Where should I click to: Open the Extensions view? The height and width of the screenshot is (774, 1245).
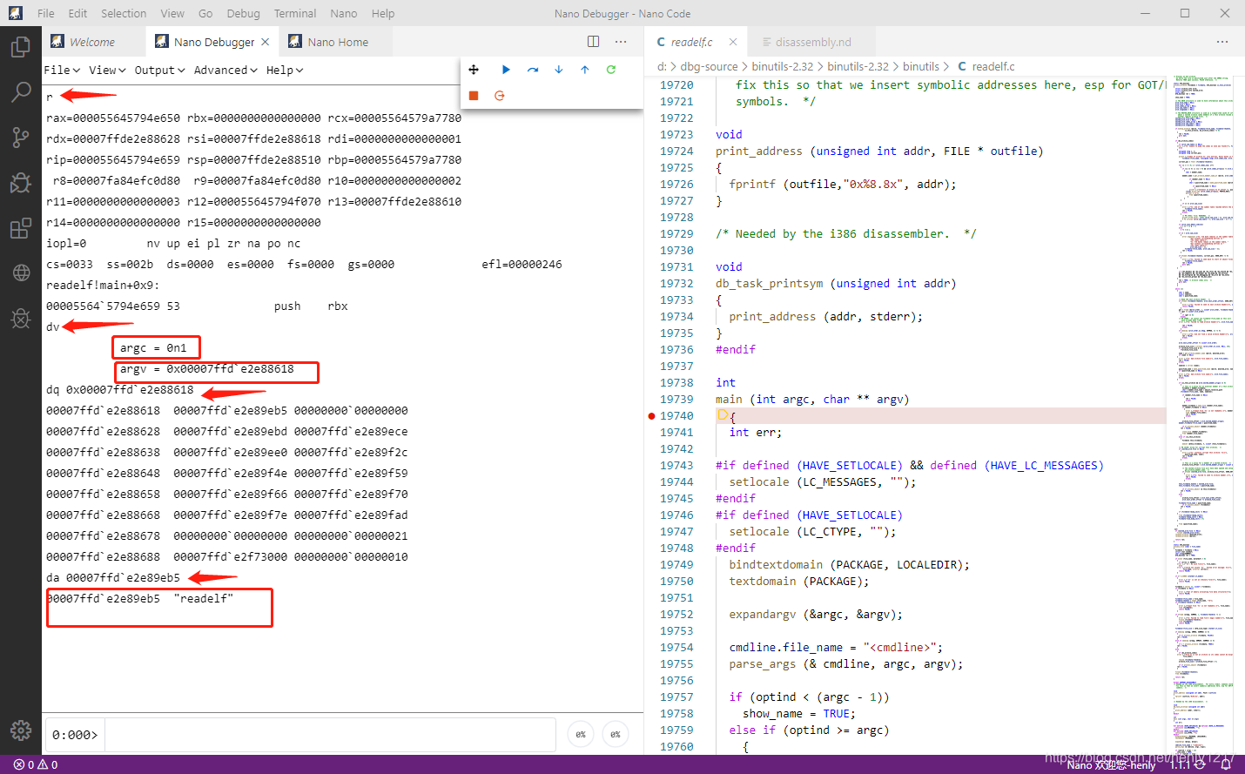[x=20, y=228]
